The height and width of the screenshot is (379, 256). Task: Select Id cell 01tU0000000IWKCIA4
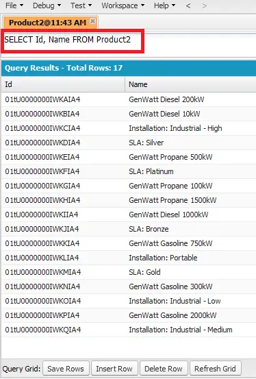click(63, 128)
